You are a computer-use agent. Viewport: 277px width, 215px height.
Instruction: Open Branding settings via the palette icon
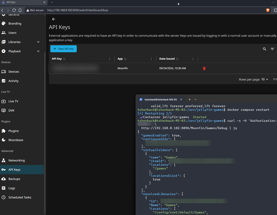click(x=4, y=23)
